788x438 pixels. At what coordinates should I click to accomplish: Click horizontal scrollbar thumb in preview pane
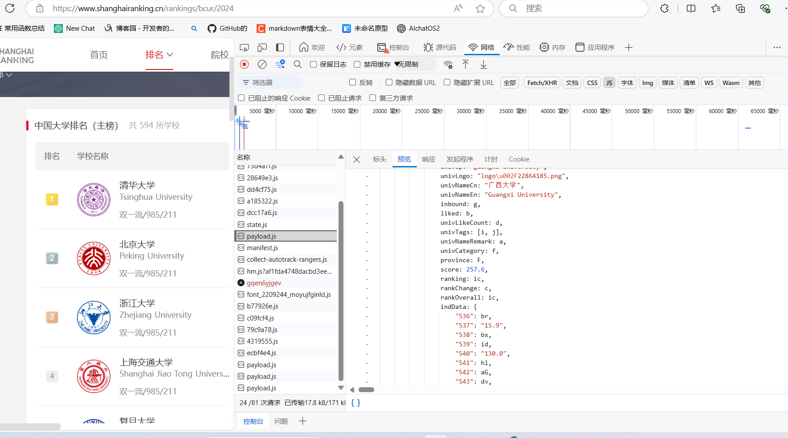coord(367,390)
